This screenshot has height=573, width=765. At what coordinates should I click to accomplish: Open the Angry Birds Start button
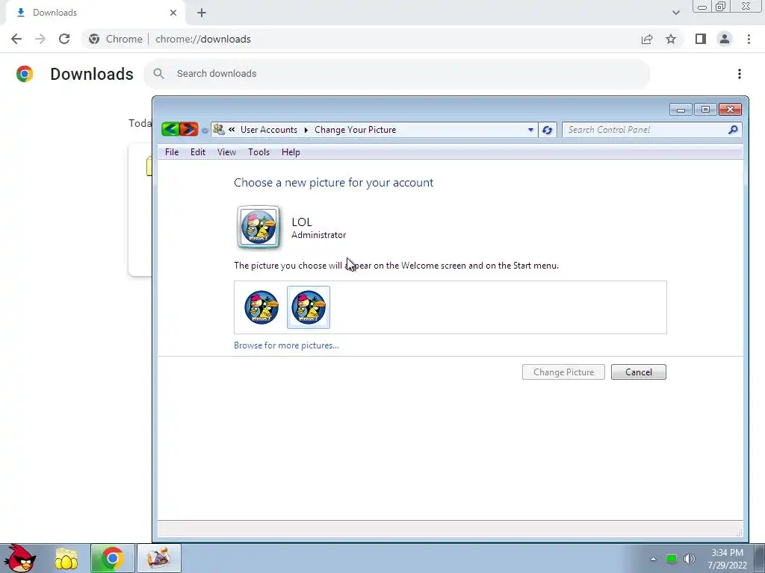20,558
